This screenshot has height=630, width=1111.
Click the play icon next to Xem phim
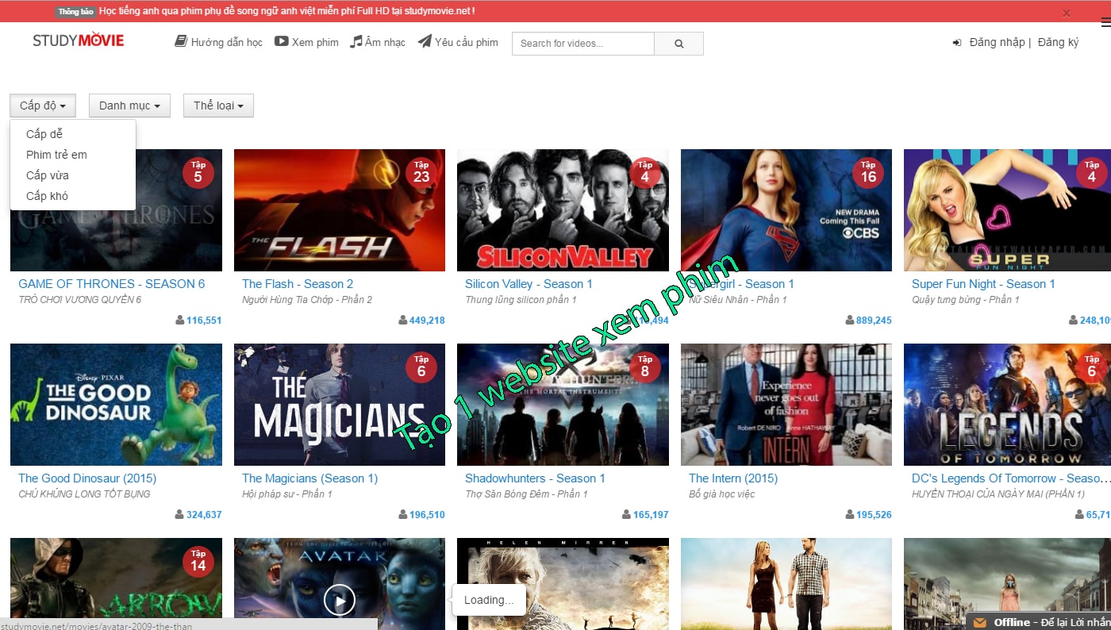coord(279,42)
